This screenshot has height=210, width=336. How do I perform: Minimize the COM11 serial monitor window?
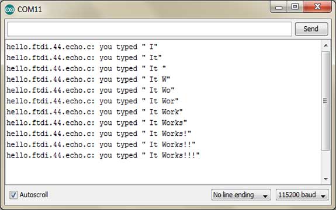(279, 8)
